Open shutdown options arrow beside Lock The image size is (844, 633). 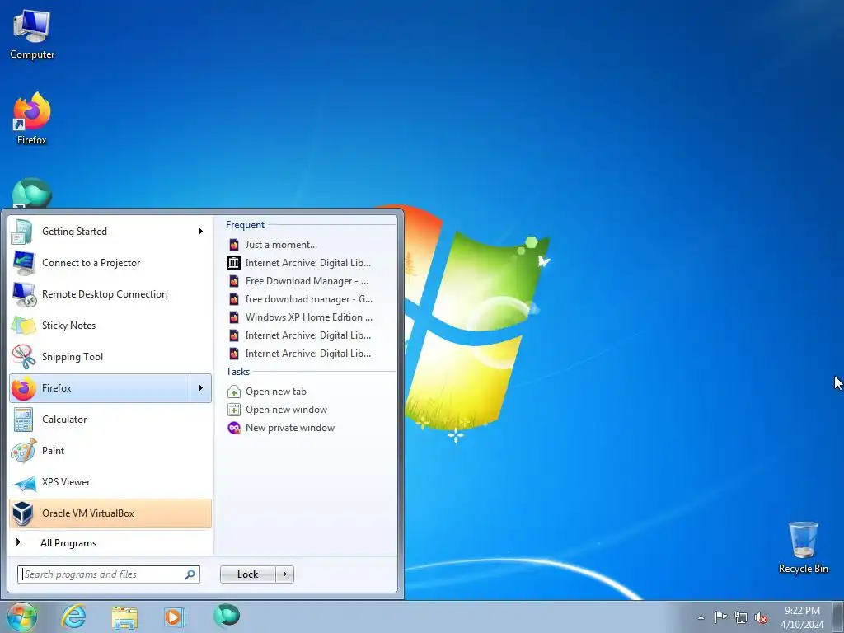(284, 574)
